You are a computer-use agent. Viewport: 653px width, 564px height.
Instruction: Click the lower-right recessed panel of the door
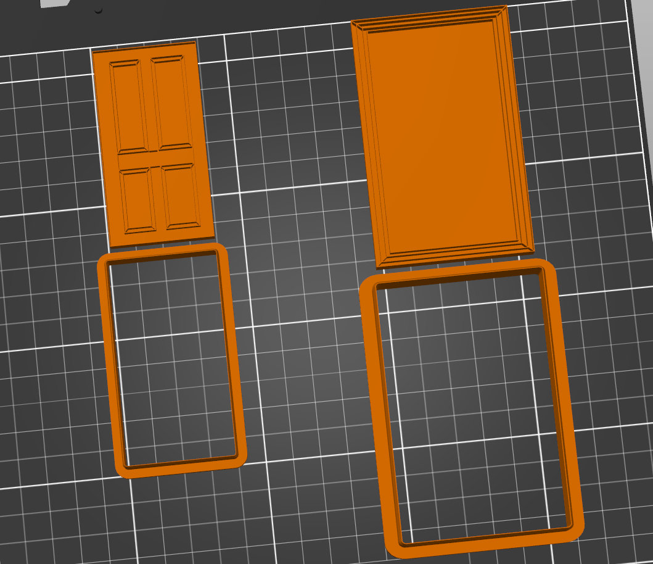click(179, 196)
